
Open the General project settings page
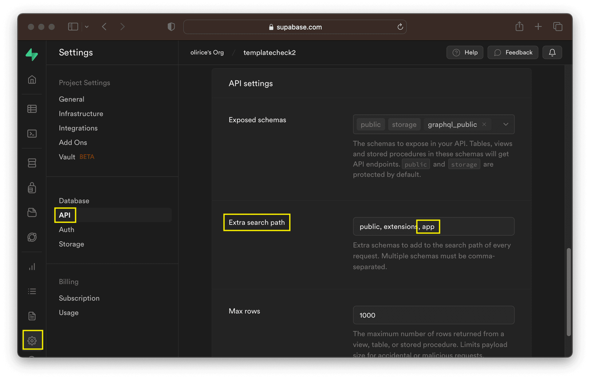[x=72, y=99]
